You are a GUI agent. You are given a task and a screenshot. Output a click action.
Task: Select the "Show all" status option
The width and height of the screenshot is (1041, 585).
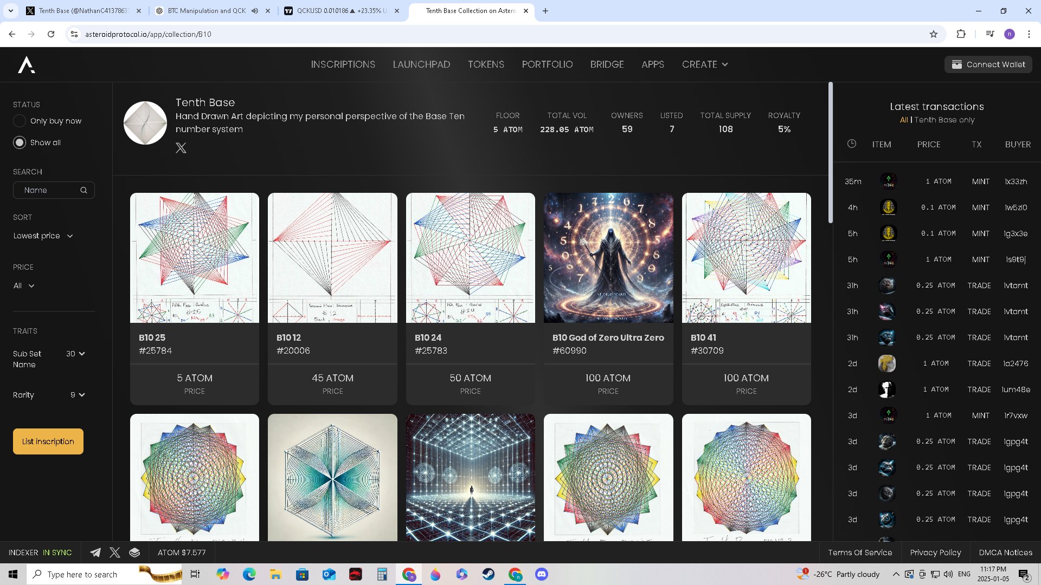20,142
